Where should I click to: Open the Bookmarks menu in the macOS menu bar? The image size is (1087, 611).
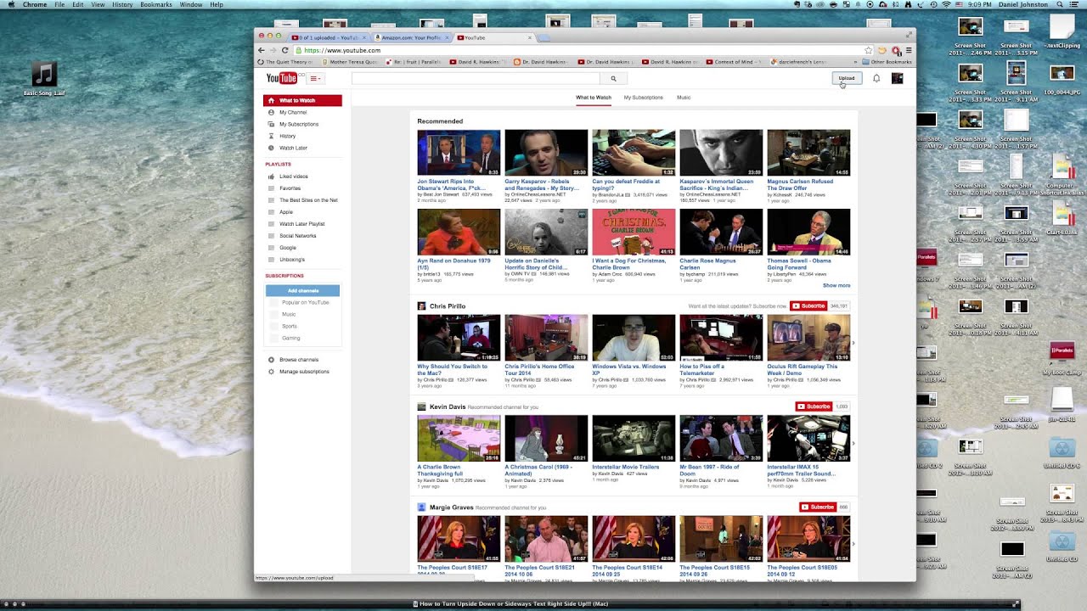(156, 4)
